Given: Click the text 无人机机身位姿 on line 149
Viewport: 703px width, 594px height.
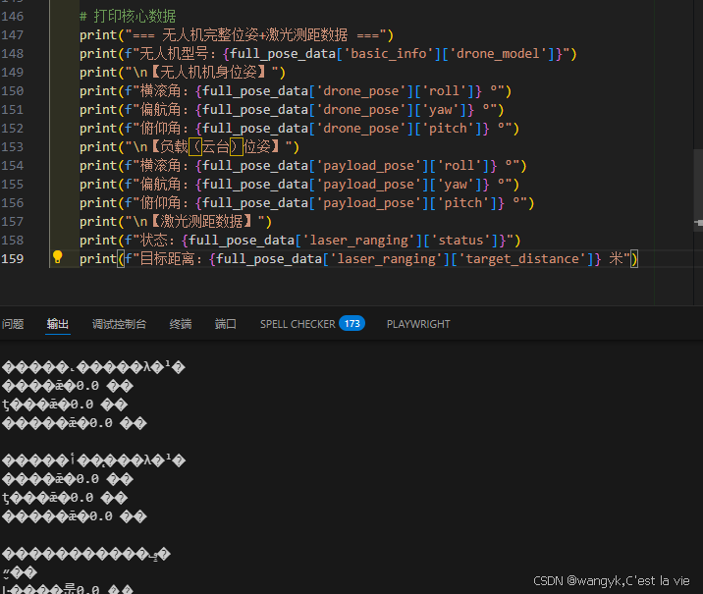Looking at the screenshot, I should pos(208,73).
